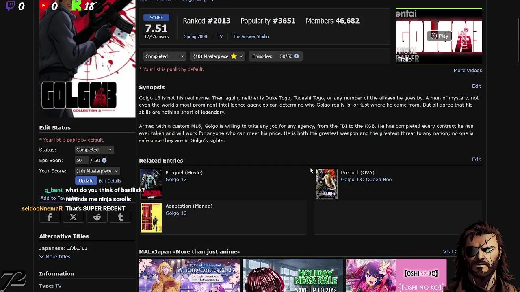Screen dimensions: 520x292
Task: Click the YouTube icon in stream overlay
Action: [43, 6]
